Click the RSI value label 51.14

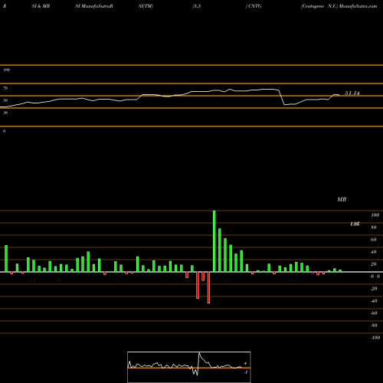pos(352,93)
